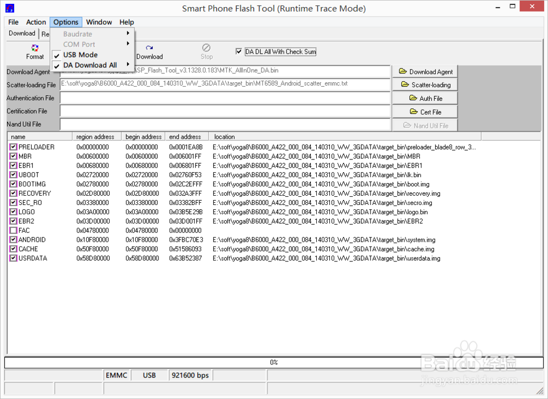Uncheck the BOOTIMG partition checkbox
This screenshot has width=548, height=399.
[13, 184]
